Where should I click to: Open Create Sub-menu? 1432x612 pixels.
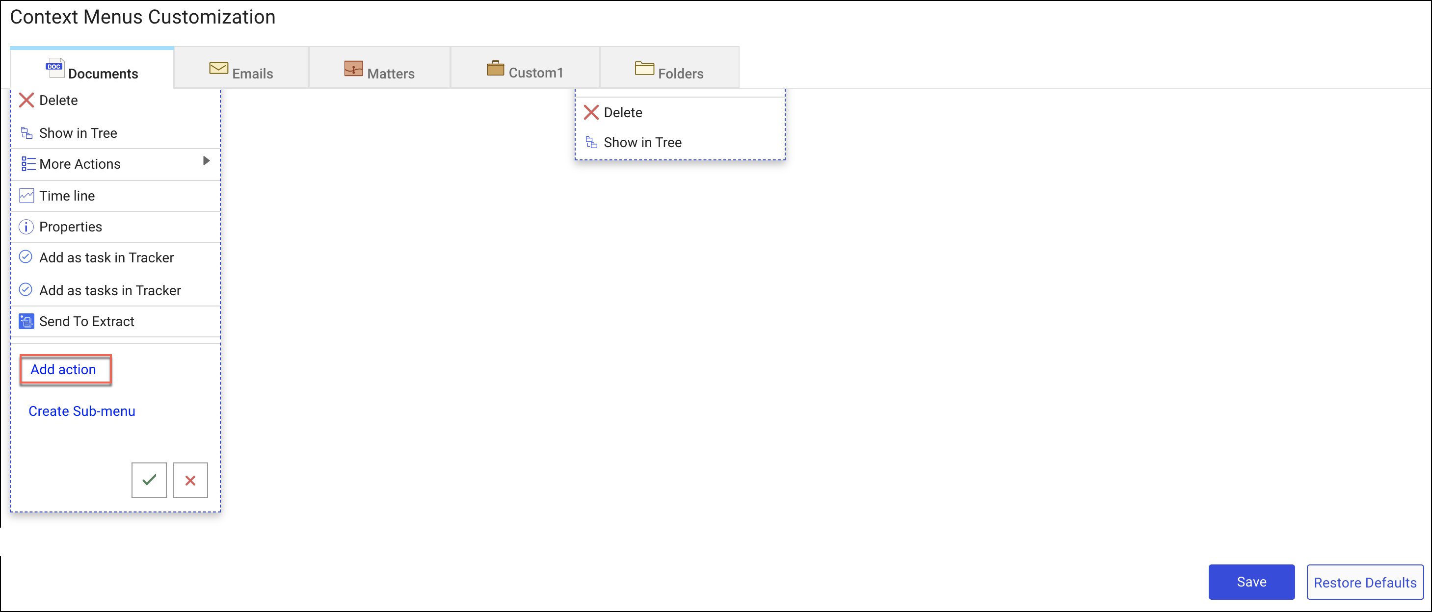point(82,411)
